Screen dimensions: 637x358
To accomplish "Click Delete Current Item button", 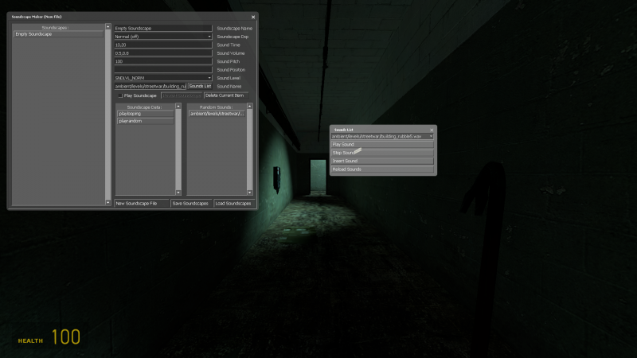I will pos(226,95).
